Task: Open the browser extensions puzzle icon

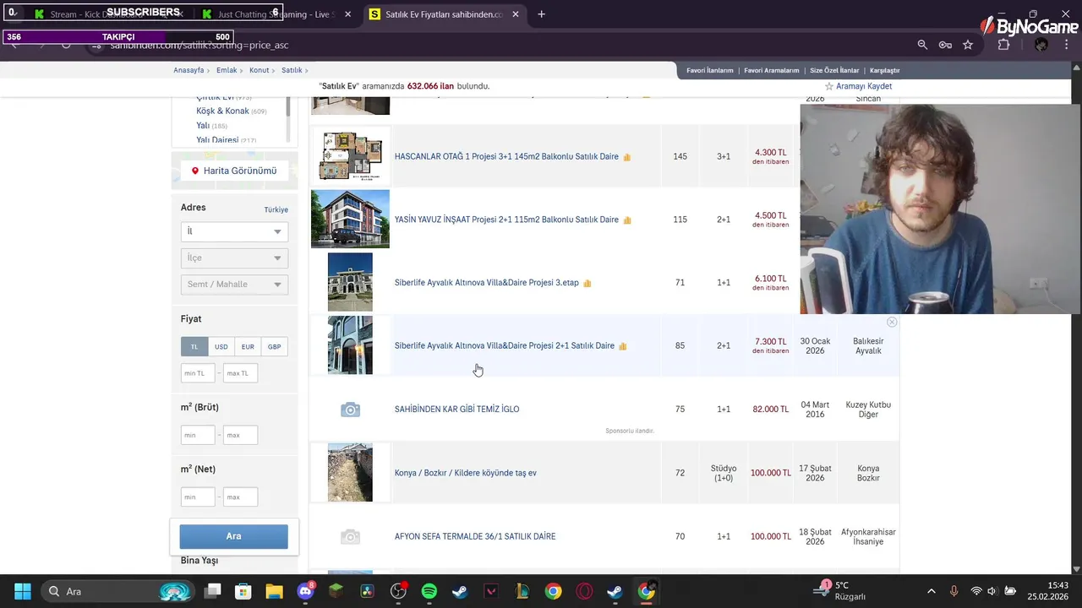Action: click(x=1003, y=45)
